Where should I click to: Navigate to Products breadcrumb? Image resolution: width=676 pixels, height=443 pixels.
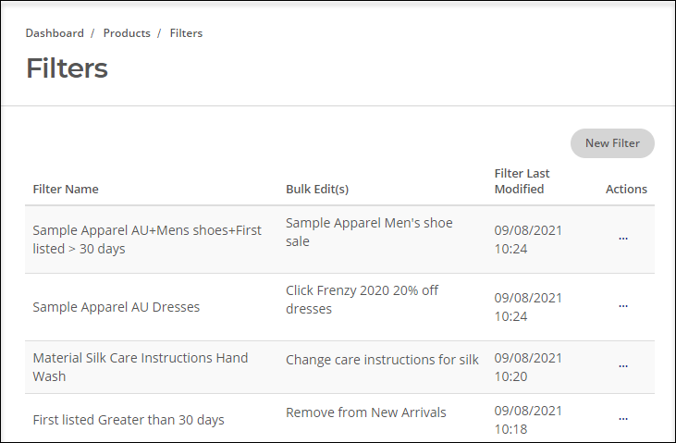127,33
